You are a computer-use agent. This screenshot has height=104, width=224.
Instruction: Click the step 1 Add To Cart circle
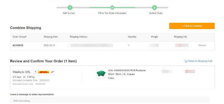70,8
